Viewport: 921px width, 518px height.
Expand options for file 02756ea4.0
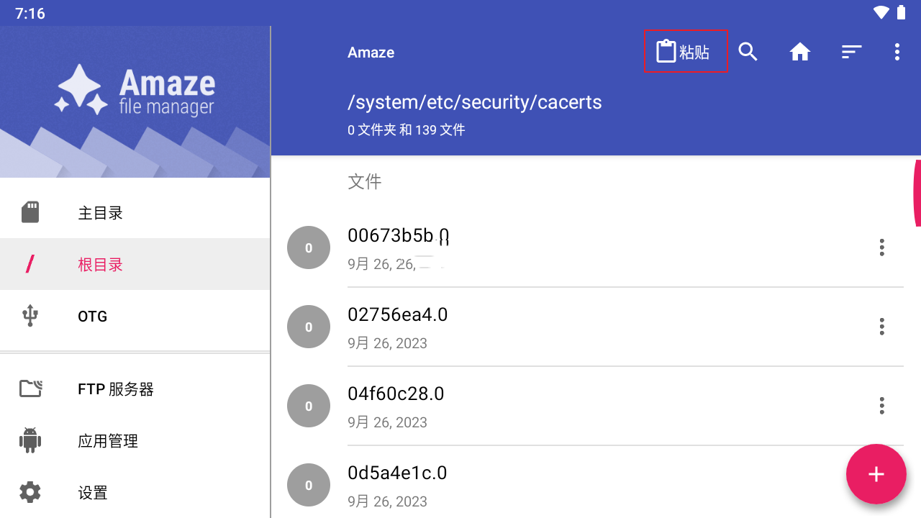tap(881, 327)
